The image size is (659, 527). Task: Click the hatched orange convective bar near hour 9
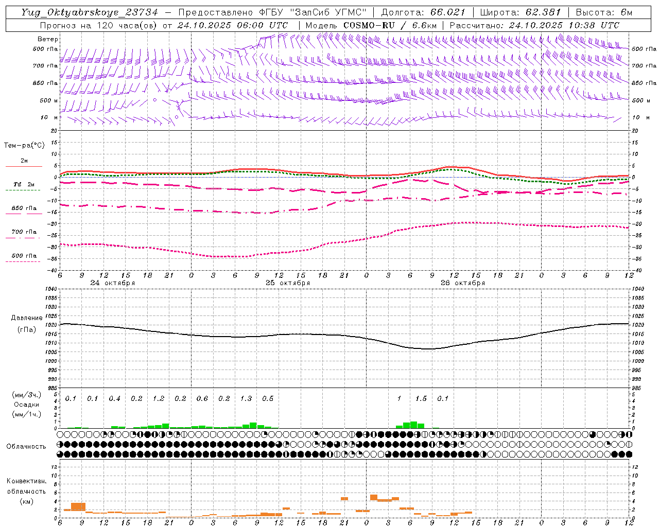(x=78, y=507)
